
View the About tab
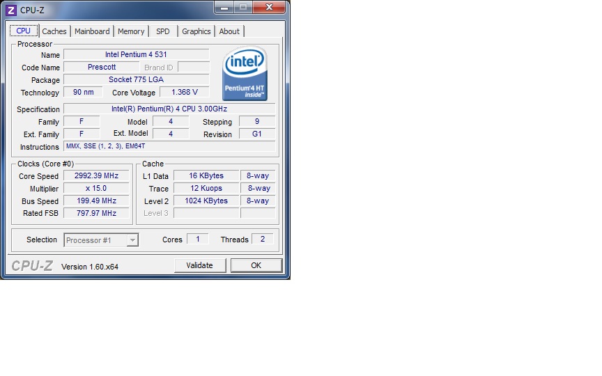[x=229, y=31]
